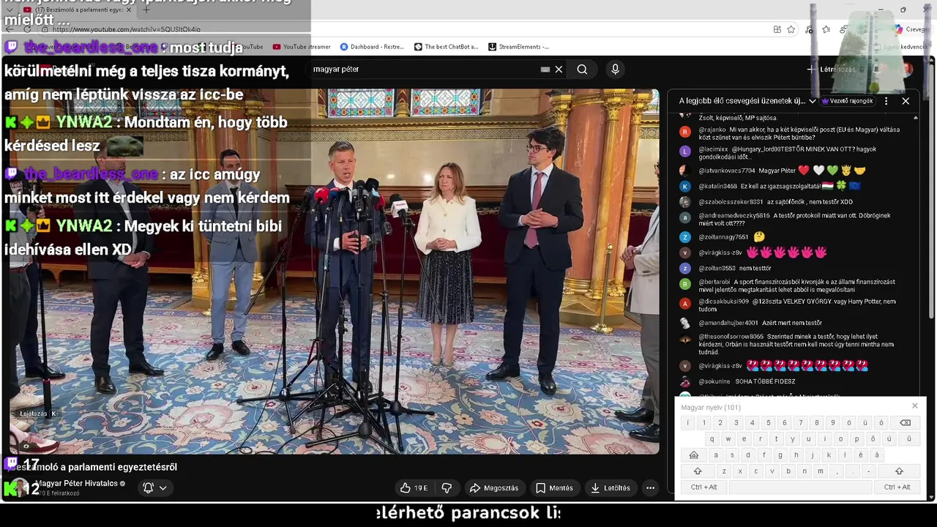The height and width of the screenshot is (527, 937).
Task: Open the Copilot Csevegés button in browser
Action: click(x=911, y=29)
